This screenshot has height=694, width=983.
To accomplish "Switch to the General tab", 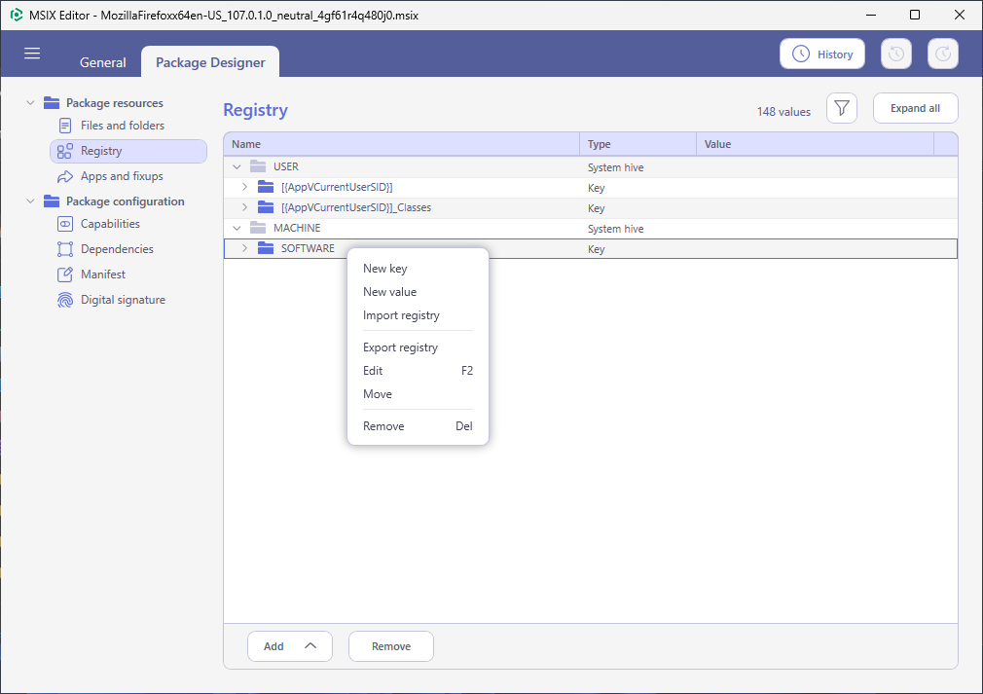I will pos(103,62).
